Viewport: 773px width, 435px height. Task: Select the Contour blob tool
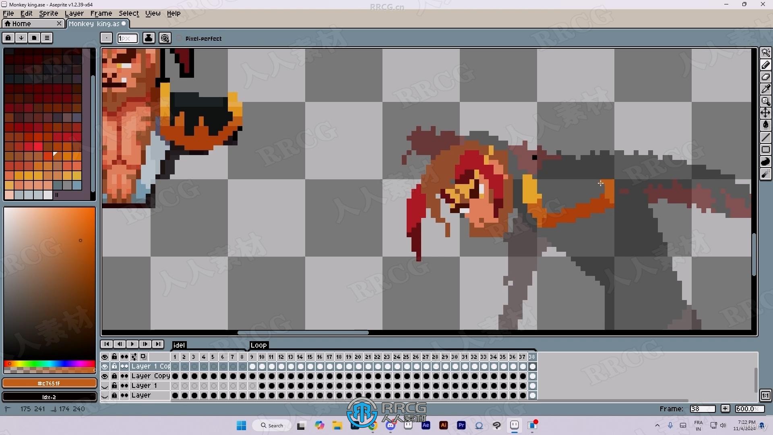pos(766,162)
